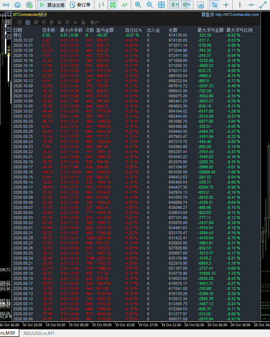Toggle 算法交易 algo trading button
Viewport: 270px width, 337px height.
(52, 5)
